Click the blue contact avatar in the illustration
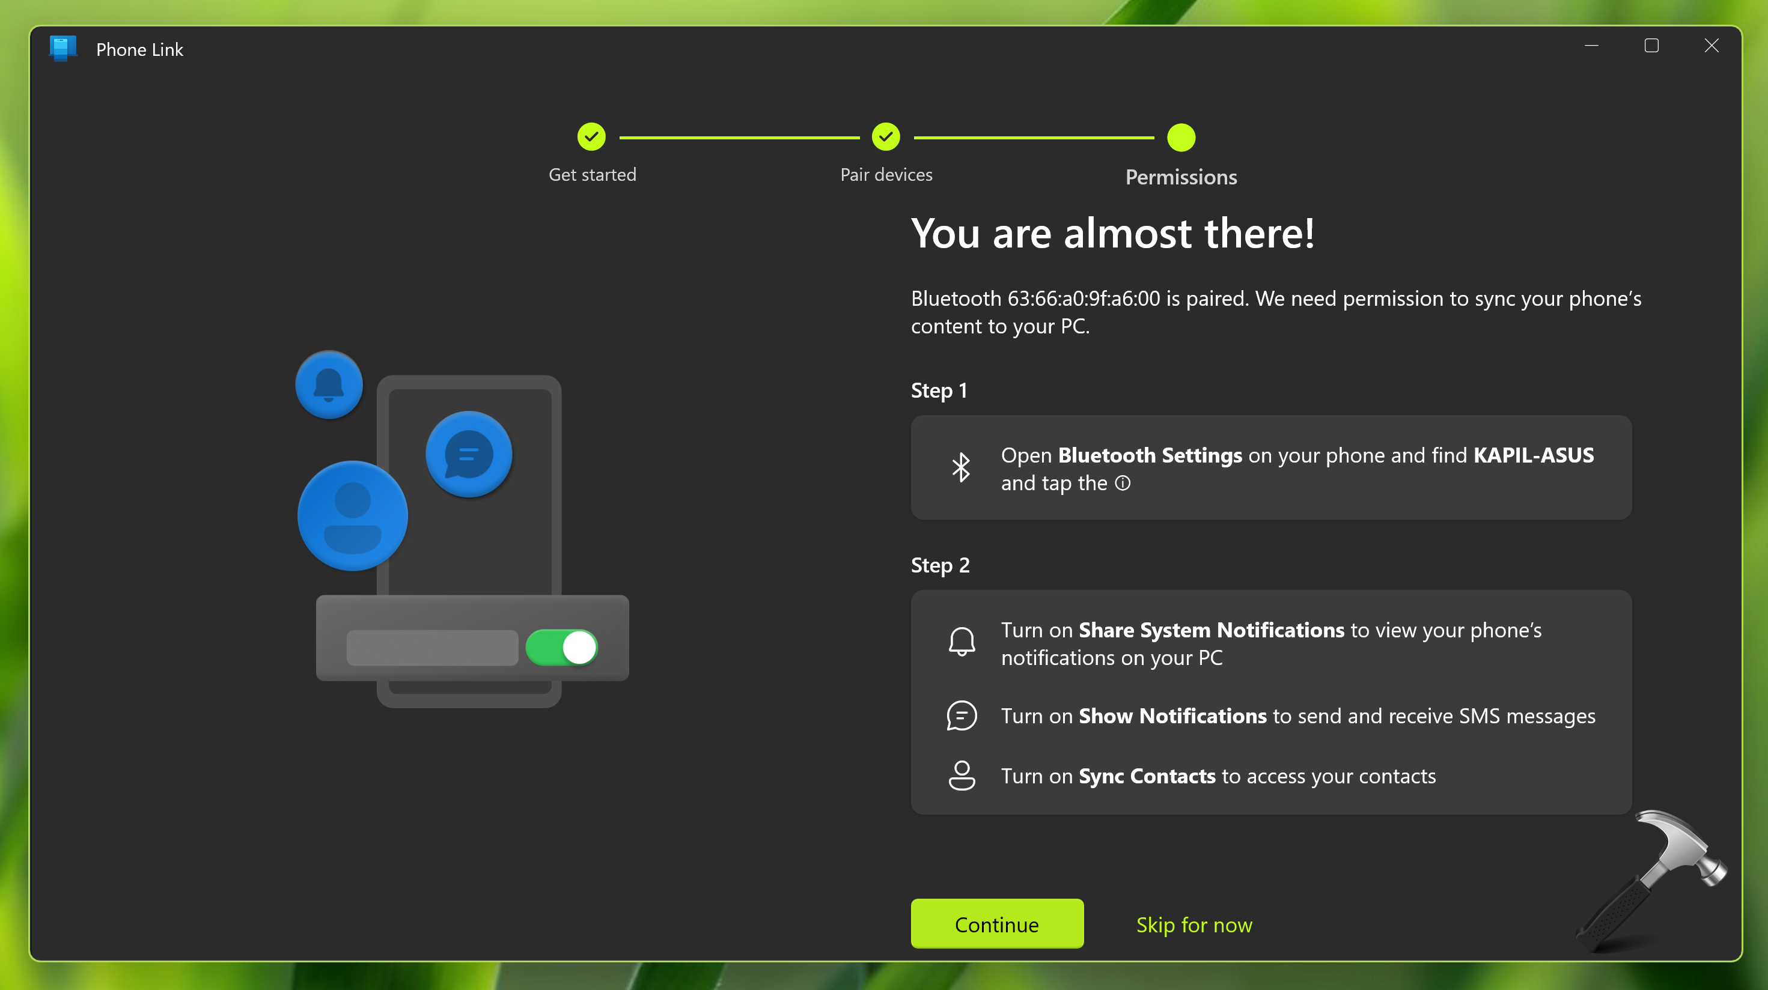This screenshot has height=990, width=1768. click(x=353, y=516)
